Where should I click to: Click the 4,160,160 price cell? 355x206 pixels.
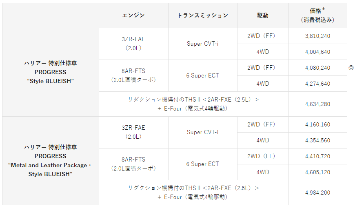pos(317,124)
